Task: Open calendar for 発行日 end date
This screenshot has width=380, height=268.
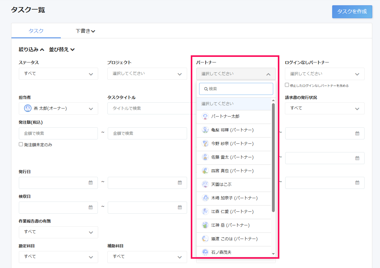Action: pos(180,183)
